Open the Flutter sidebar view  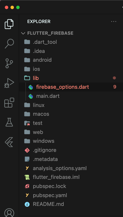click(9, 142)
